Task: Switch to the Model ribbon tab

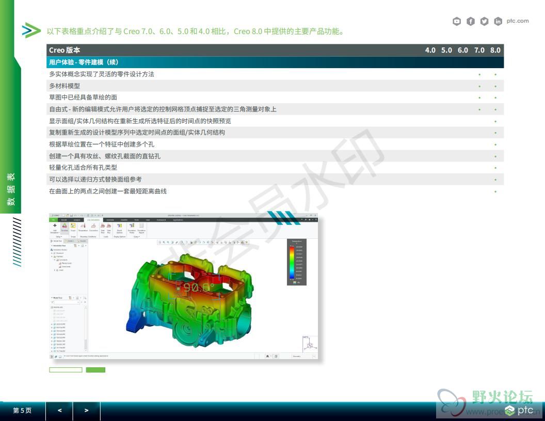Action: point(64,220)
